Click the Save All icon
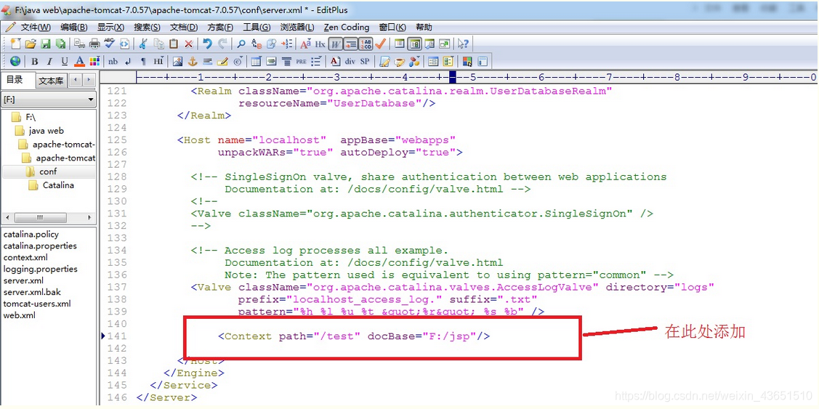Image resolution: width=819 pixels, height=409 pixels. (x=61, y=44)
